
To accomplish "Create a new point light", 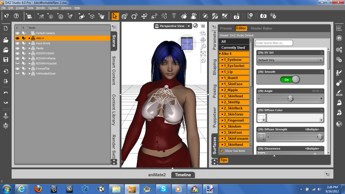I will pyautogui.click(x=50, y=16).
